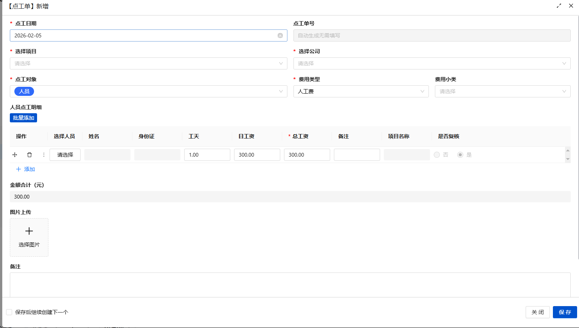Viewport: 579px width, 328px height.
Task: Click the drag-move icon in table row
Action: (15, 155)
